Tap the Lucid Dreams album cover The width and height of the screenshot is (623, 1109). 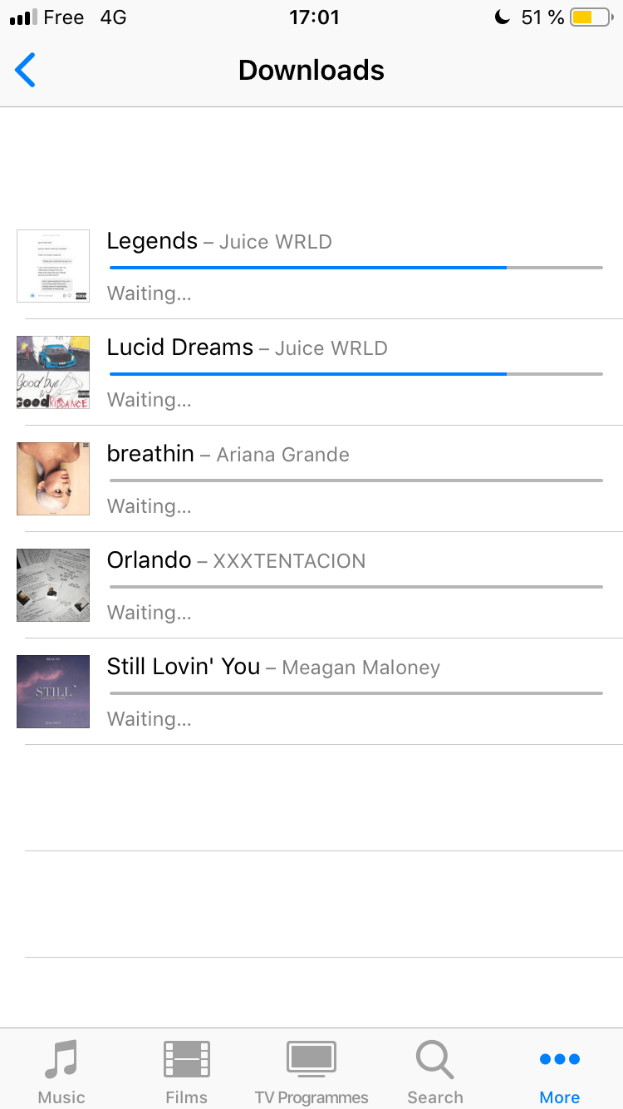pos(53,372)
